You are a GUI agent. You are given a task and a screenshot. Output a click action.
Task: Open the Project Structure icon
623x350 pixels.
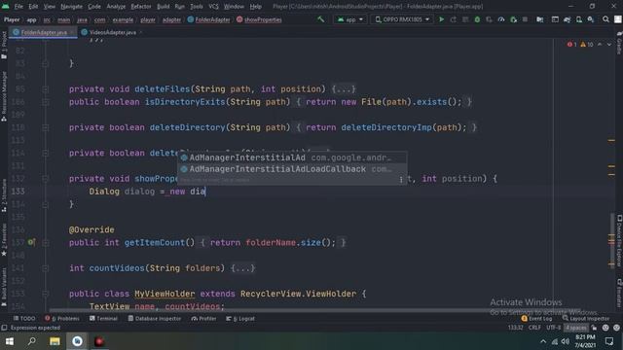[x=539, y=19]
